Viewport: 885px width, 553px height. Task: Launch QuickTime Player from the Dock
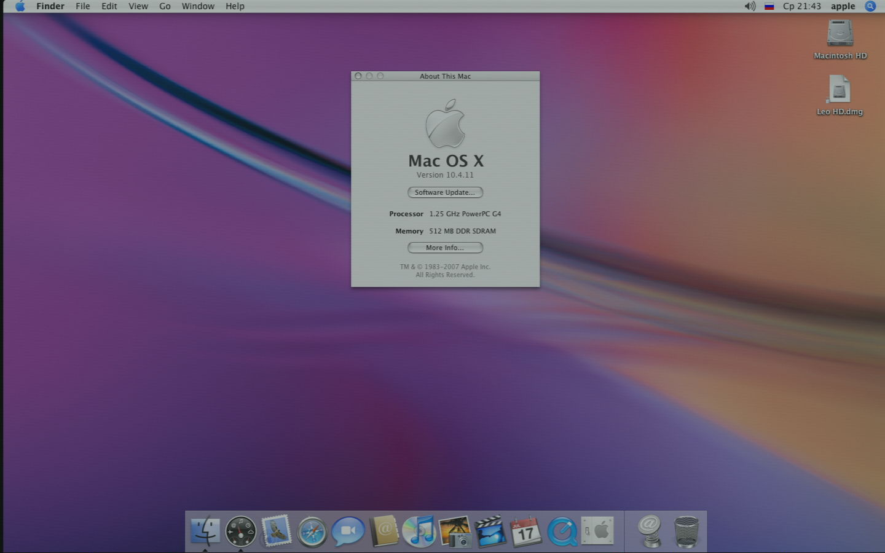pyautogui.click(x=562, y=531)
